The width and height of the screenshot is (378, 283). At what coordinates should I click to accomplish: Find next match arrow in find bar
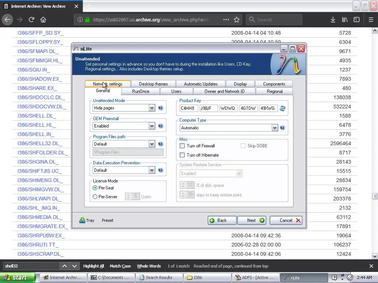pos(75,266)
